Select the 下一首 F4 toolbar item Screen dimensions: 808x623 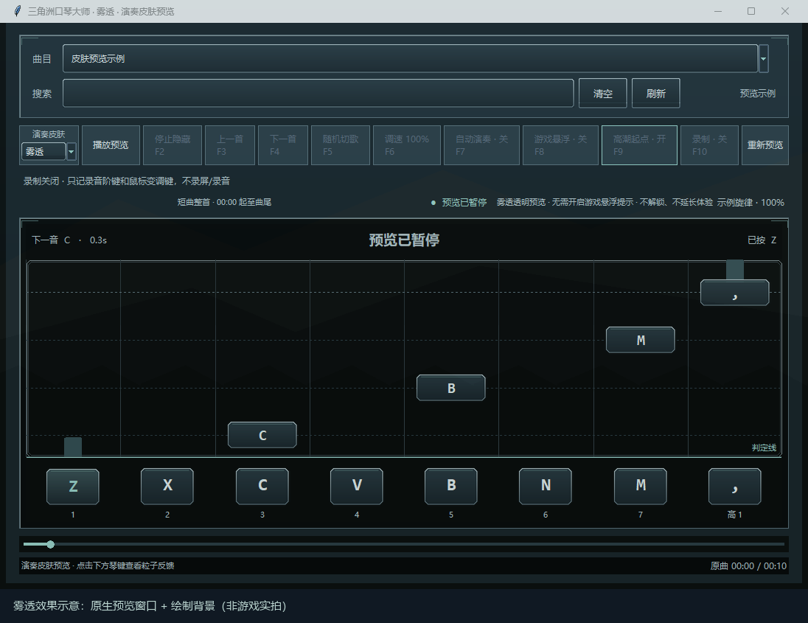click(x=283, y=145)
